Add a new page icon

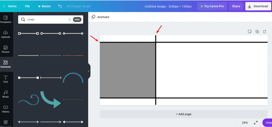(x=265, y=31)
